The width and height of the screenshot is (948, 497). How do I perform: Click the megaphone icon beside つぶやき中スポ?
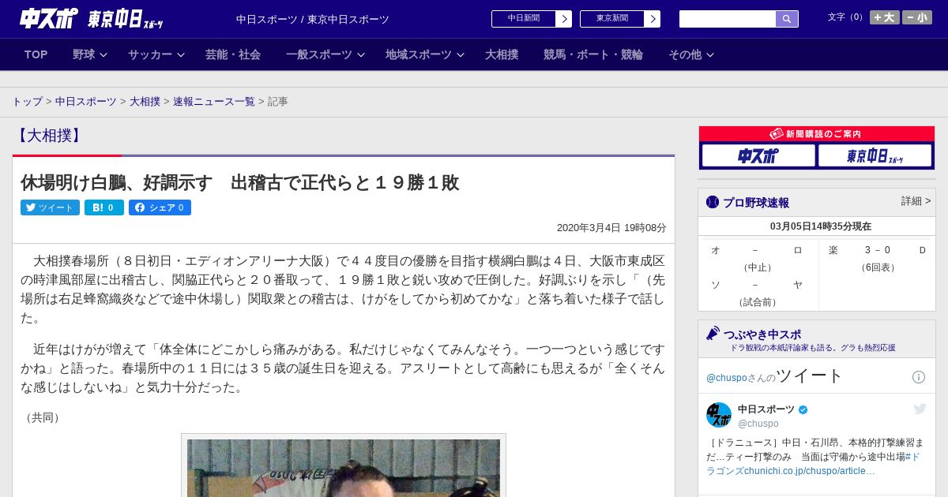(x=713, y=333)
